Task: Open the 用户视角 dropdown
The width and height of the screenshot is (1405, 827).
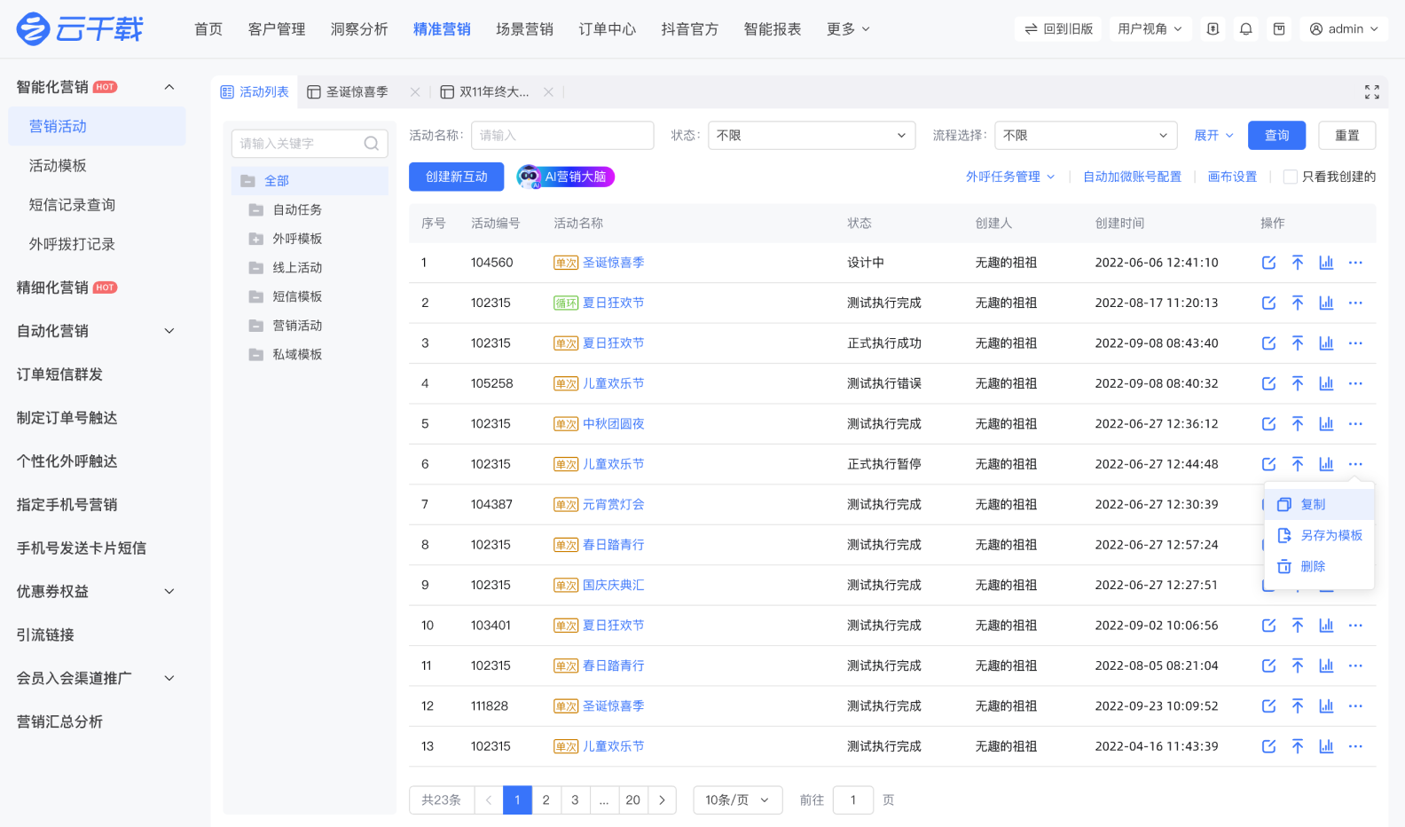Action: 1150,29
